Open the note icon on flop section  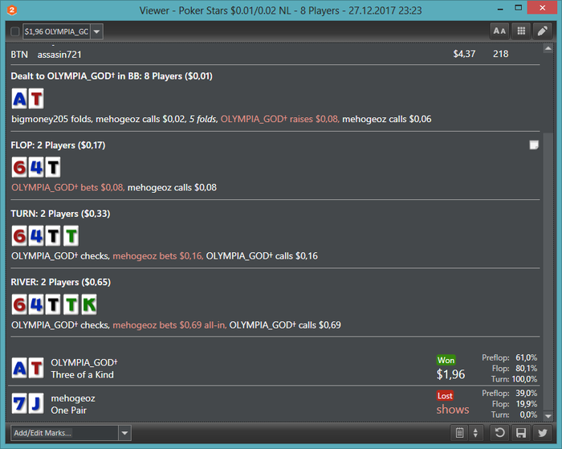[534, 145]
